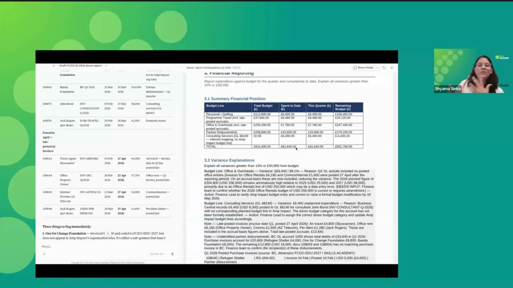Open the Sonnet 4.6 model selector
This screenshot has width=513, height=288.
(157, 254)
